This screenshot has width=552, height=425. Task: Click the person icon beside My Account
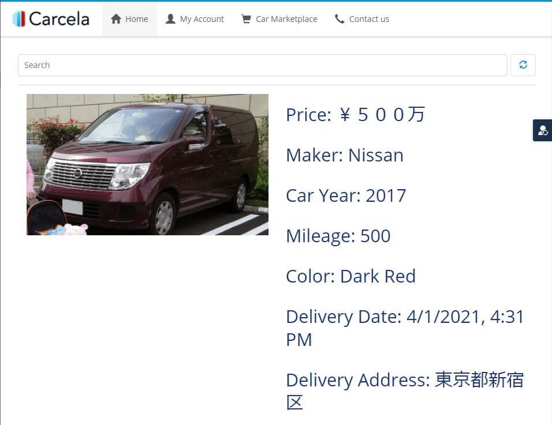coord(170,19)
